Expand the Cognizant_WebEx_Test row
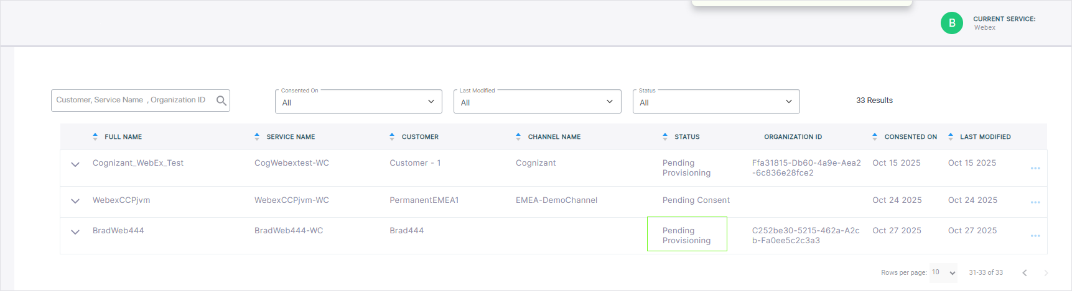This screenshot has height=291, width=1072. [x=75, y=164]
